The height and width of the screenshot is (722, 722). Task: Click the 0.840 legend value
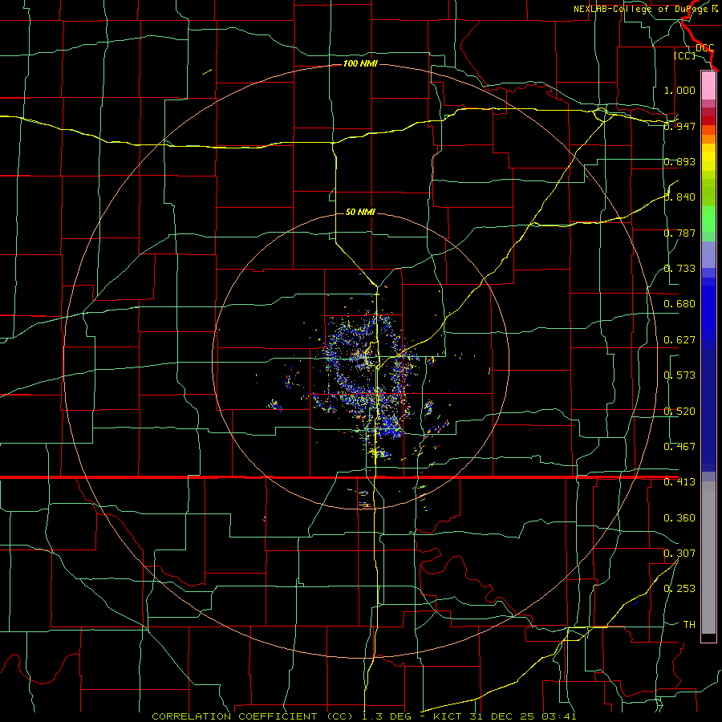[679, 197]
